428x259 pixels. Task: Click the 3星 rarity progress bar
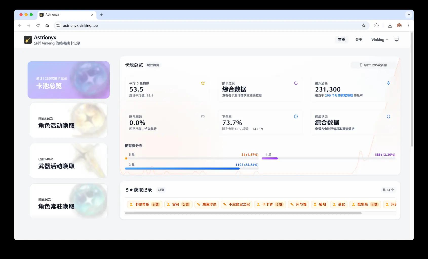point(192,169)
